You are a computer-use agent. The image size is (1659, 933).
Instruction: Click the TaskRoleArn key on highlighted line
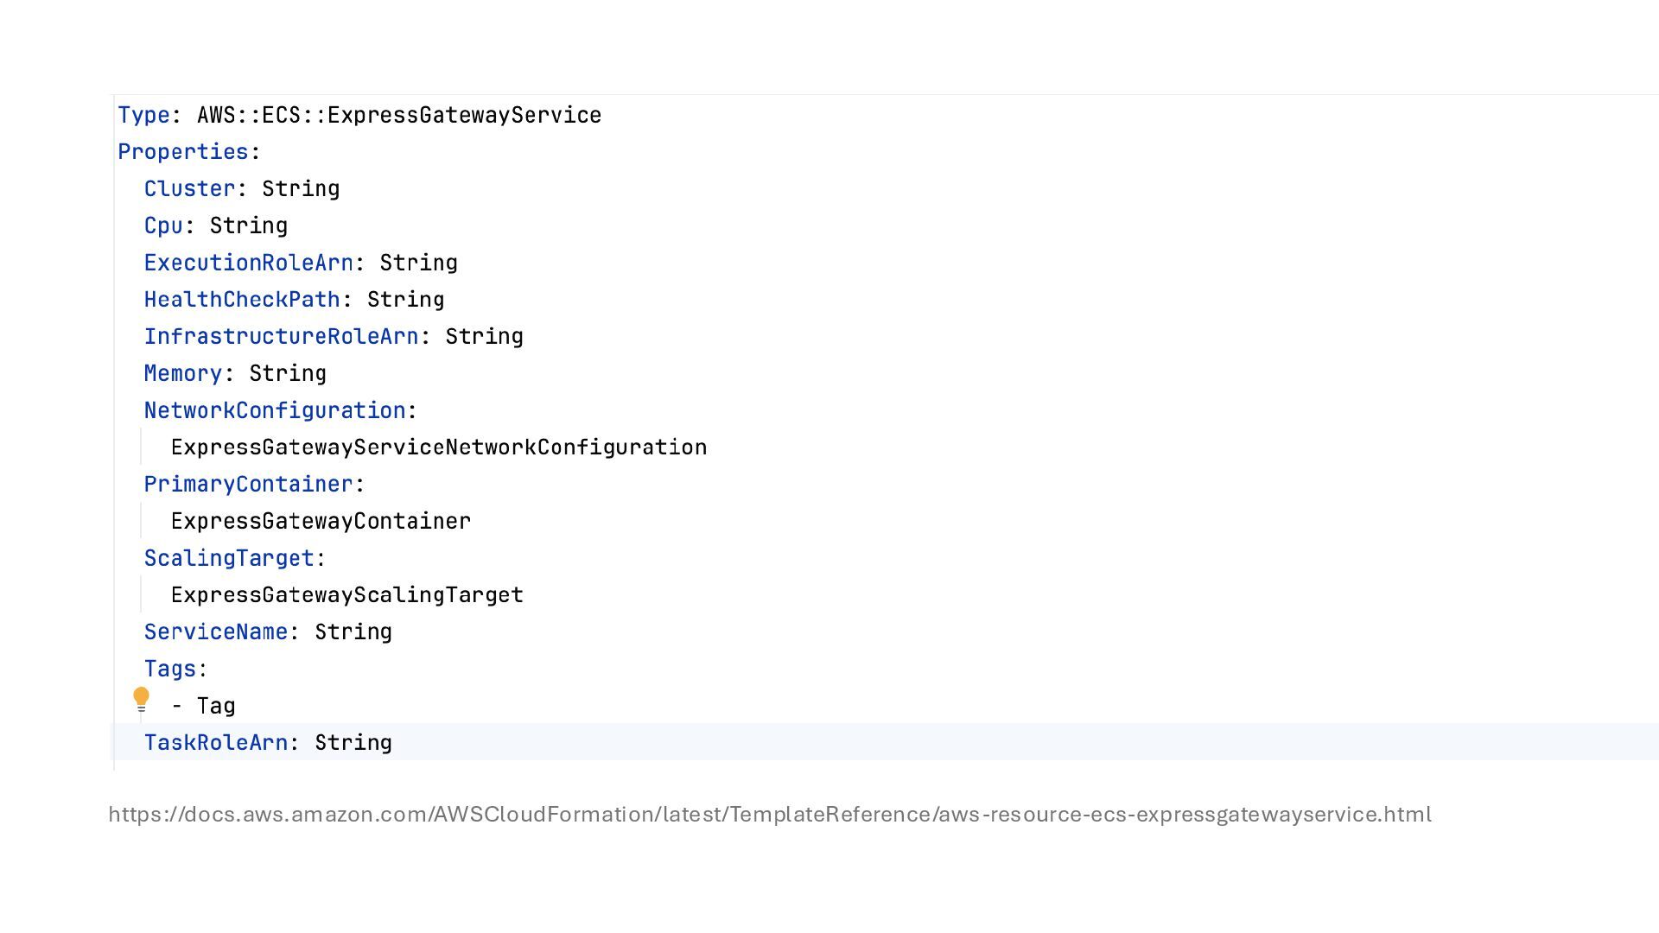coord(215,743)
